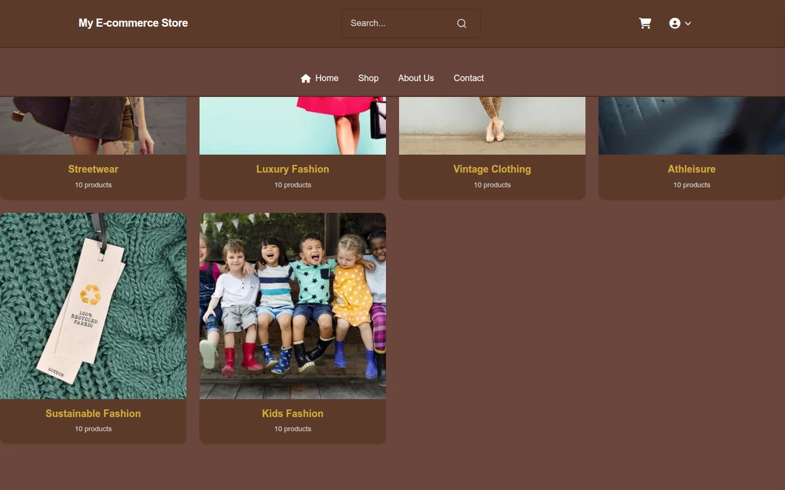Expand the account dropdown chevron
Screen dimensions: 785x490
(x=688, y=23)
